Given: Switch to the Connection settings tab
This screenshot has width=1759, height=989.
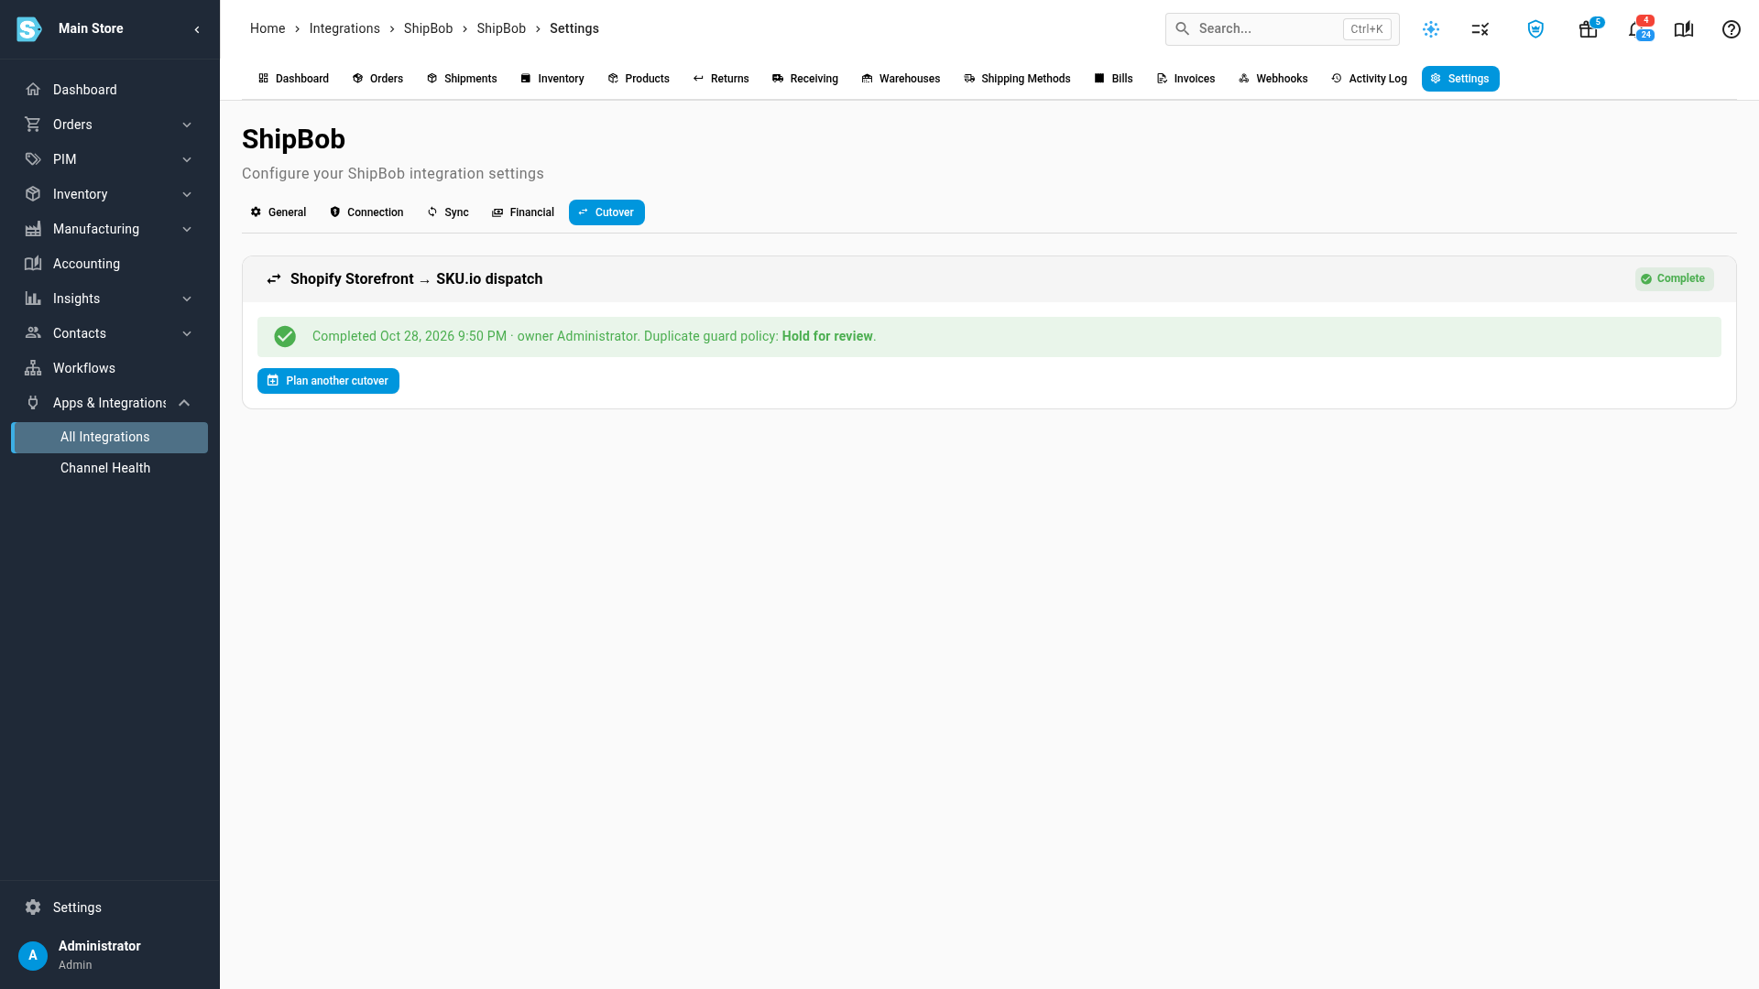Looking at the screenshot, I should [x=366, y=212].
